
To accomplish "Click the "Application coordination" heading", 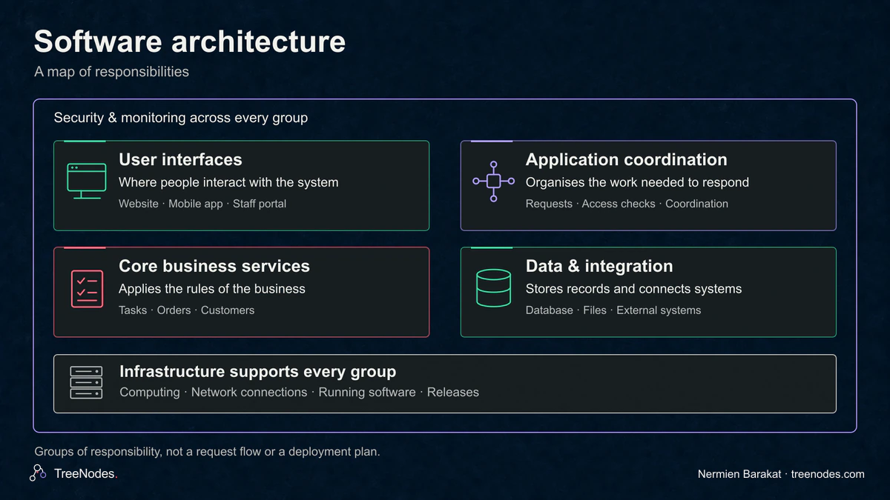I will 627,159.
